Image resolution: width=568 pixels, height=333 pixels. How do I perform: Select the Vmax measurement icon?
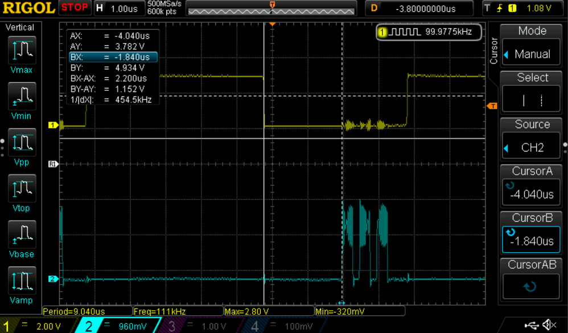22,51
